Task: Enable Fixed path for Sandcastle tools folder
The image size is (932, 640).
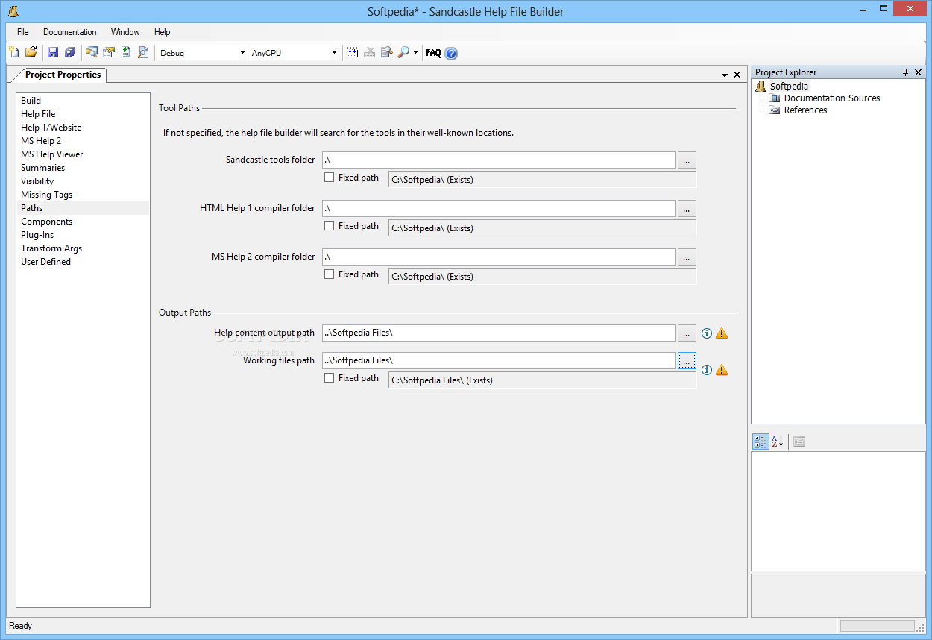Action: pos(330,178)
